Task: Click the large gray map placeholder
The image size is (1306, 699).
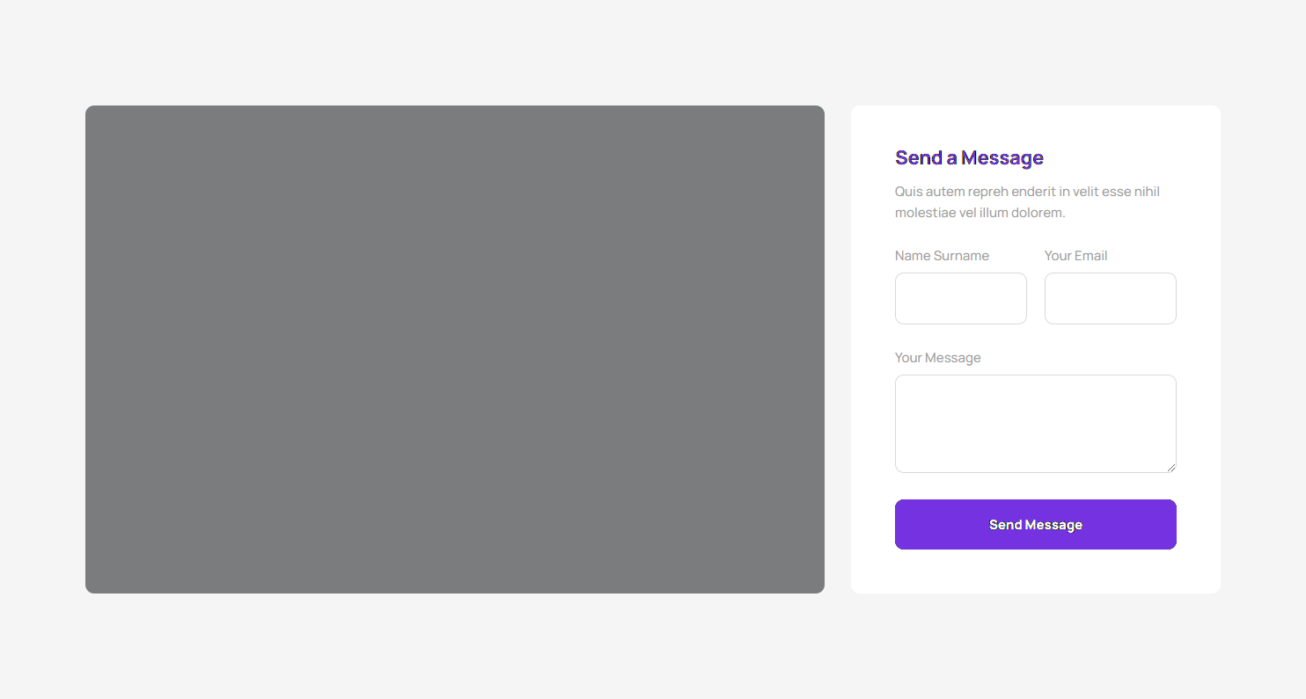Action: (454, 349)
